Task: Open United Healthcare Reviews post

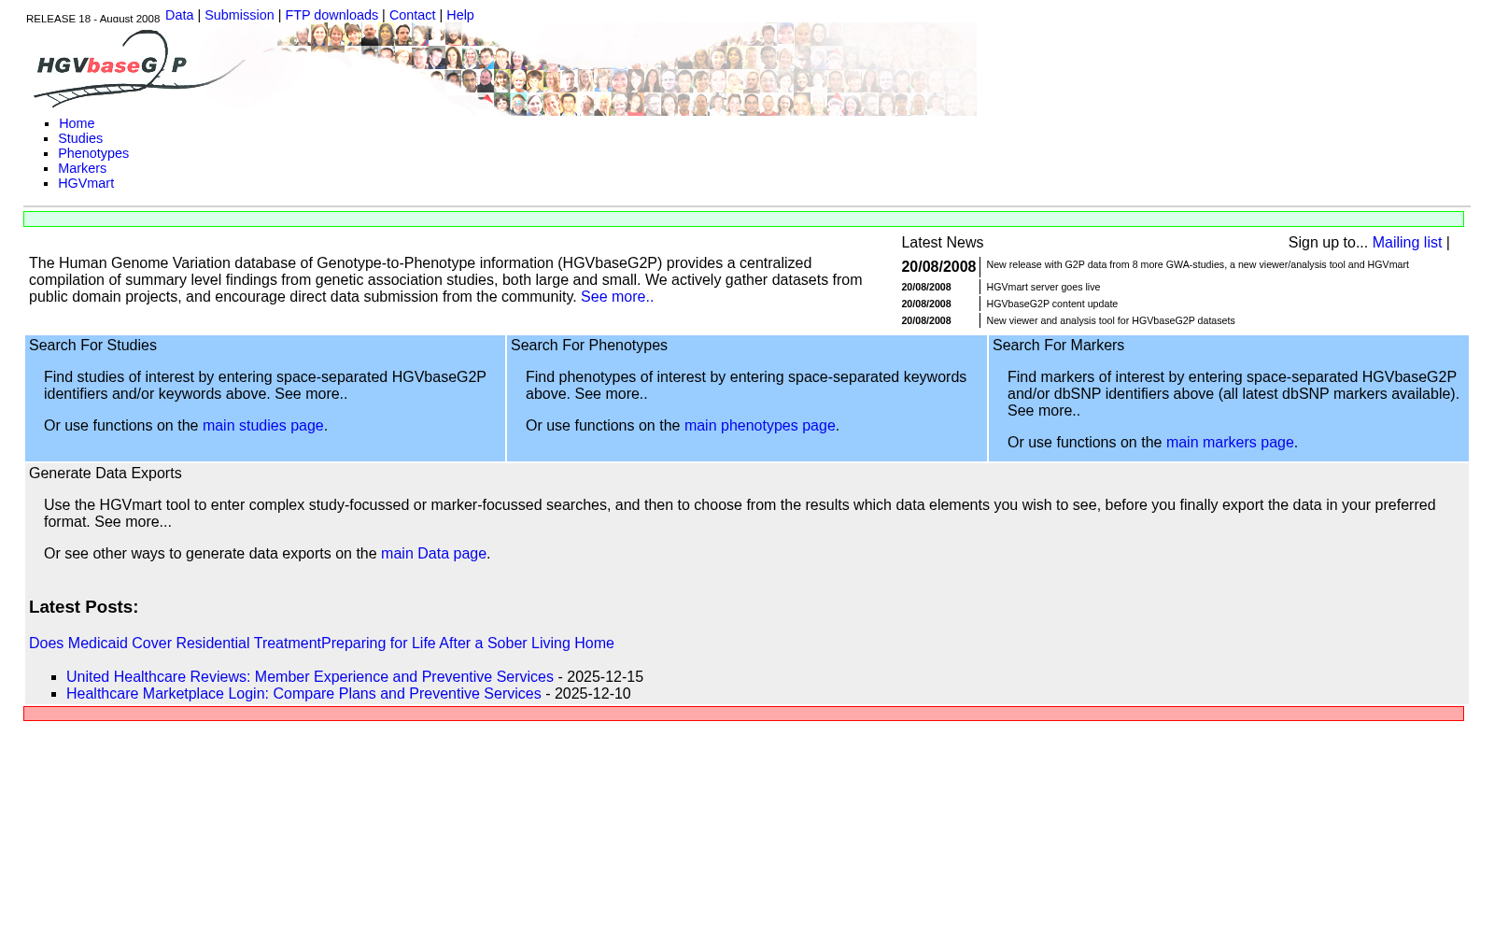Action: click(310, 677)
